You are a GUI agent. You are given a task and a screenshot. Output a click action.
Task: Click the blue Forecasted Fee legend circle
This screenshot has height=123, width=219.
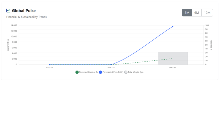pyautogui.click(x=100, y=72)
